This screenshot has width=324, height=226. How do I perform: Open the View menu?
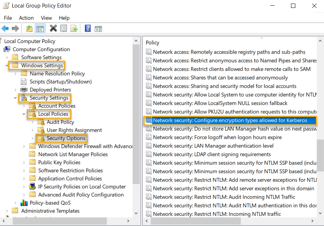tap(46, 18)
